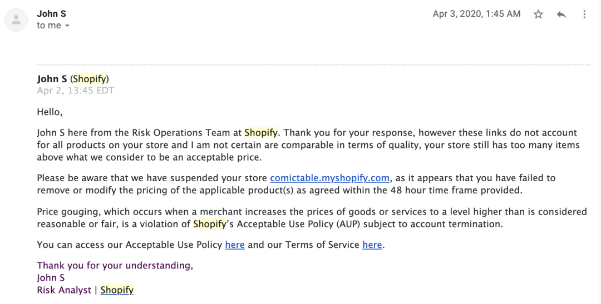Expand recipient details arrow next to 'to me'
The image size is (601, 304).
[x=67, y=26]
